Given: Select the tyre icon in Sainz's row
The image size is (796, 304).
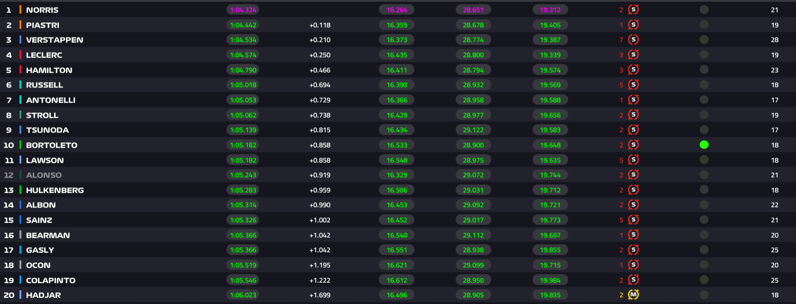Looking at the screenshot, I should click(x=633, y=220).
